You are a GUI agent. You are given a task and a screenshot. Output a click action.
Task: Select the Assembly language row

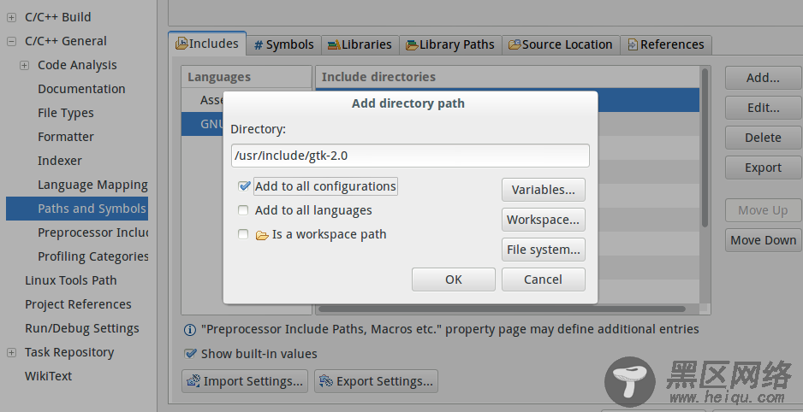[202, 100]
